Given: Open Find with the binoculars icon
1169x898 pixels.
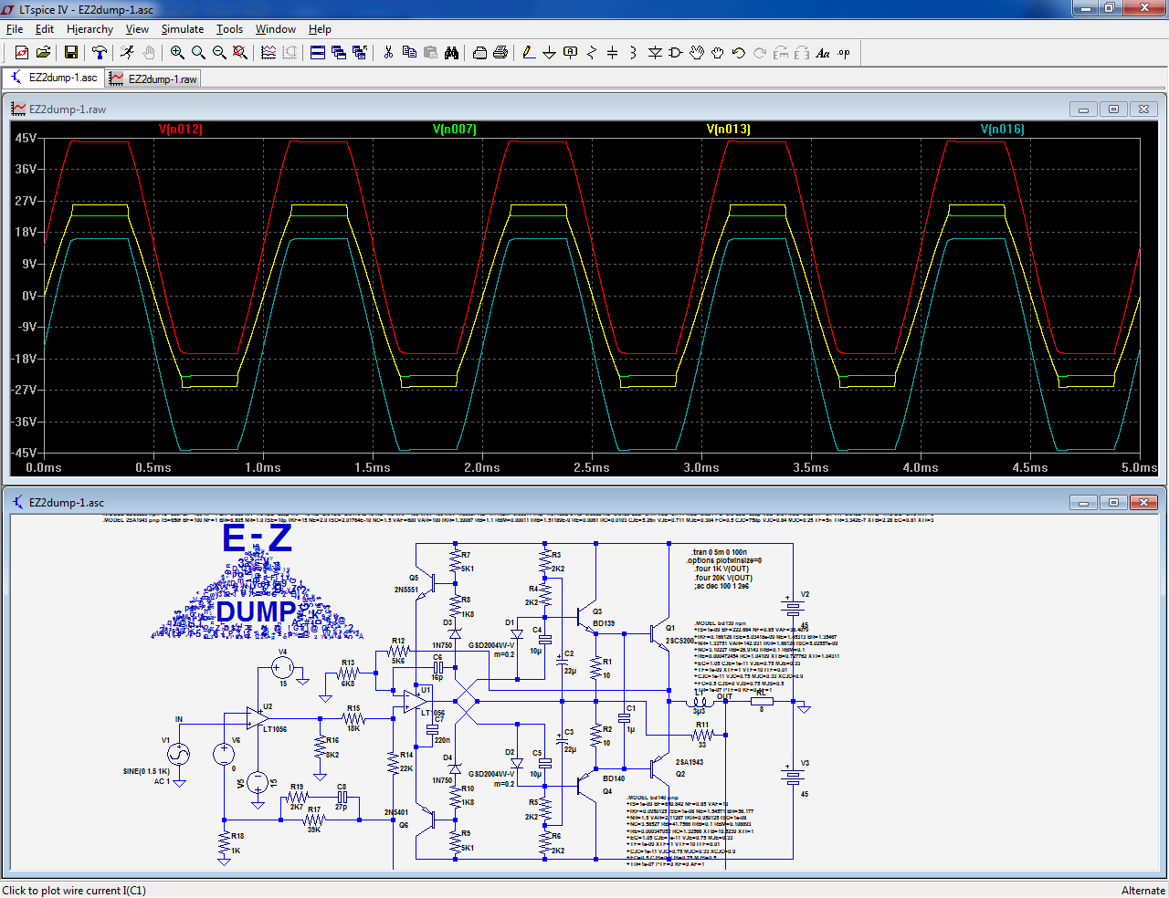Looking at the screenshot, I should point(451,53).
